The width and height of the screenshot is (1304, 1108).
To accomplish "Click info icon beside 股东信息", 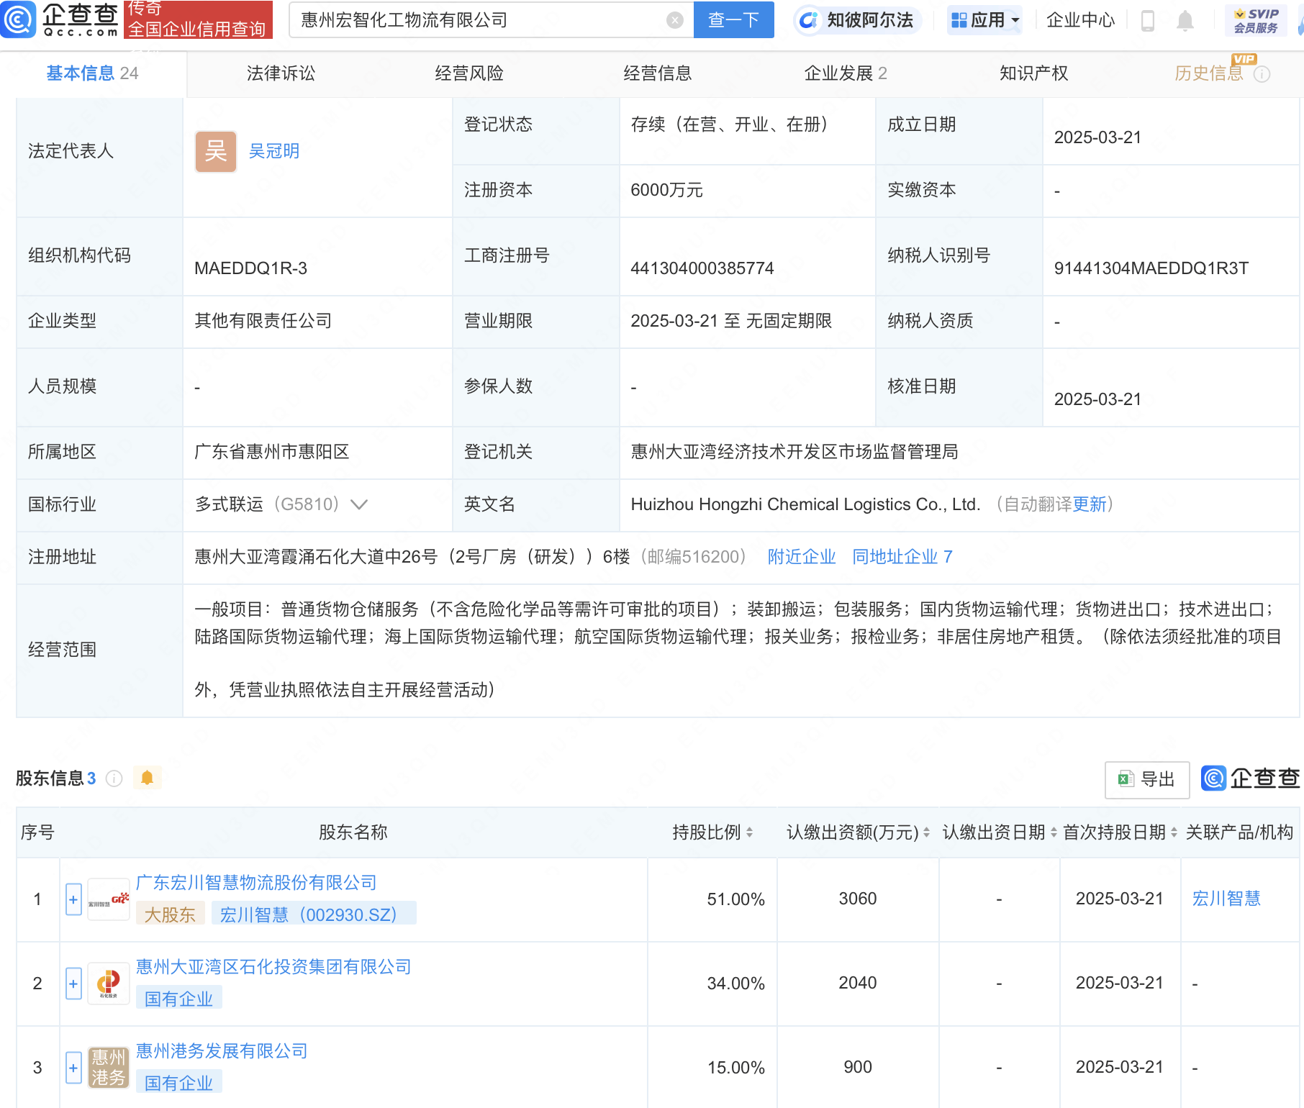I will click(x=114, y=778).
